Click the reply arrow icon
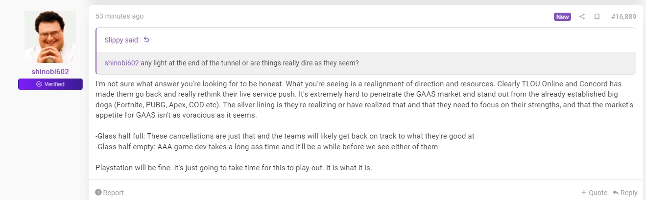This screenshot has width=646, height=200. 616,193
